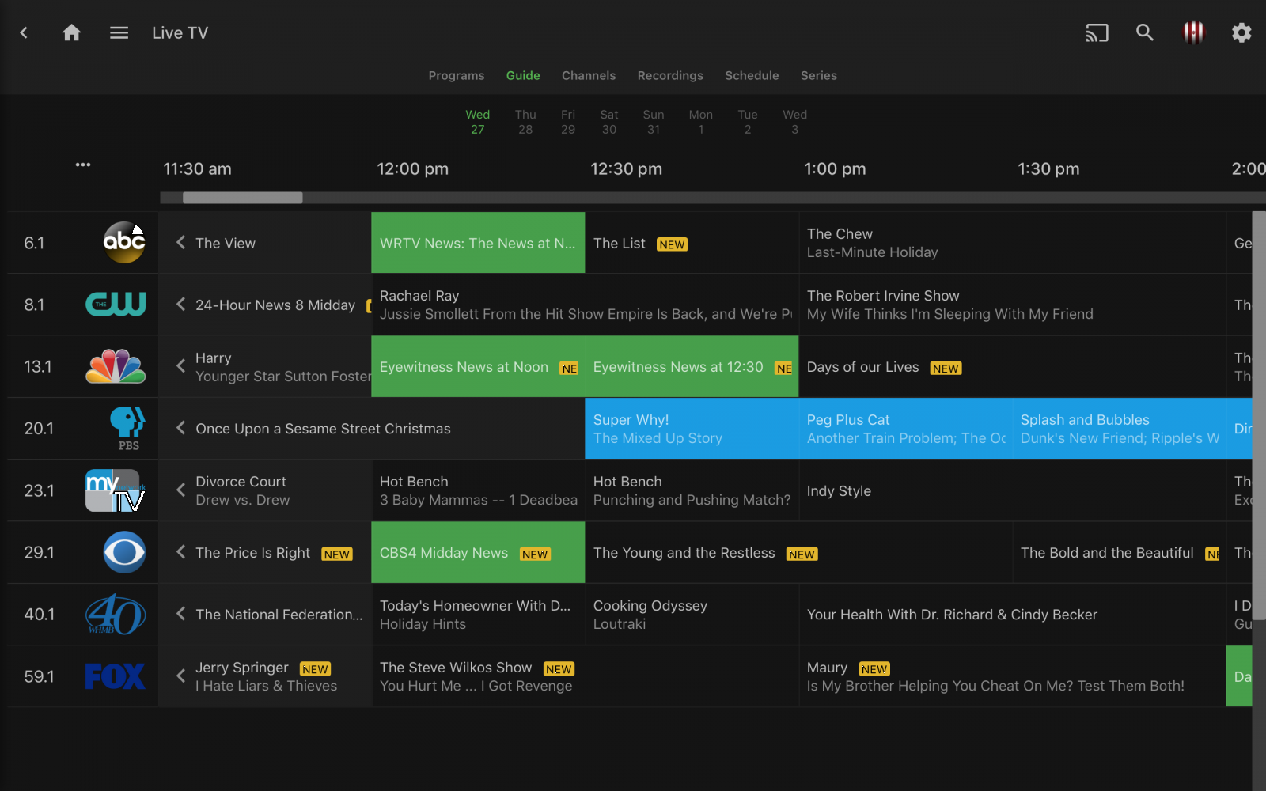Open the user profile avatar
This screenshot has height=791, width=1266.
click(x=1193, y=32)
